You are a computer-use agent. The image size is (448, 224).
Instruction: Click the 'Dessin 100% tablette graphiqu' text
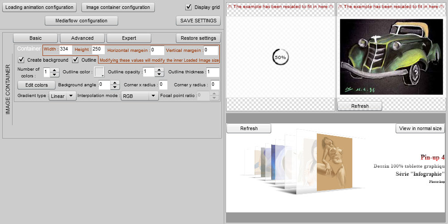click(409, 166)
